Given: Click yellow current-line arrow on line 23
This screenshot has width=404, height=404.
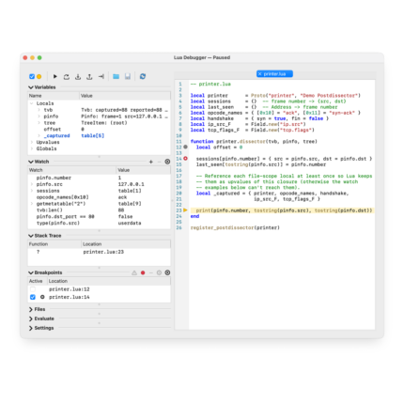Looking at the screenshot, I should (x=185, y=210).
